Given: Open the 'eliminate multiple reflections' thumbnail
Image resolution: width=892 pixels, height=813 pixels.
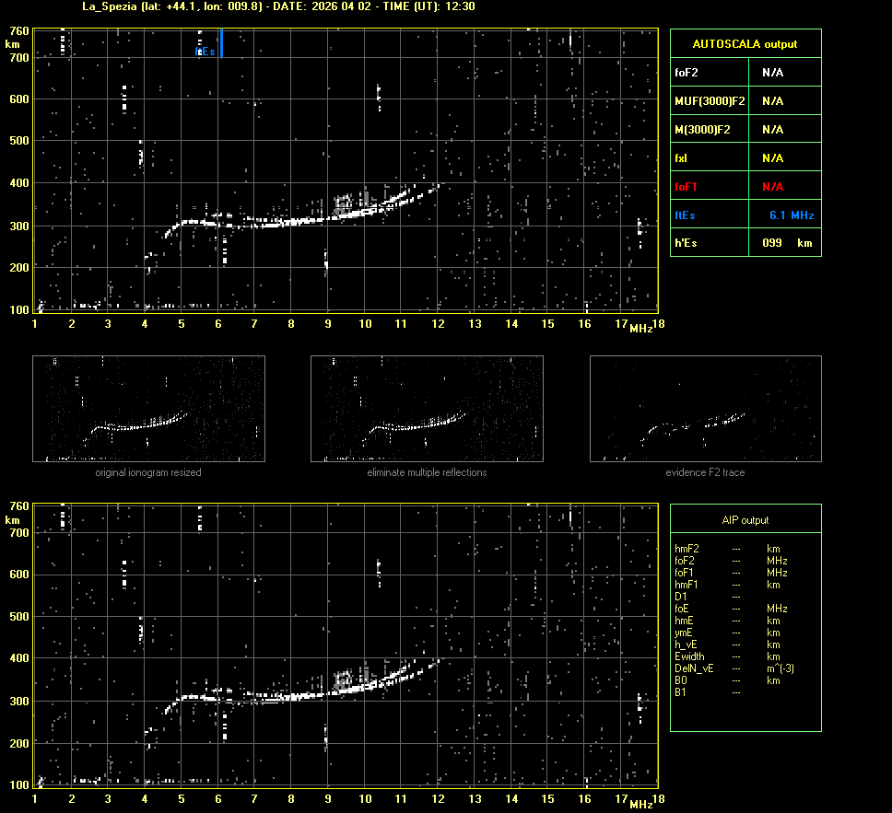Looking at the screenshot, I should [427, 409].
